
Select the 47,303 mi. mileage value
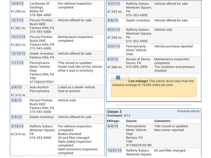tap(18, 45)
